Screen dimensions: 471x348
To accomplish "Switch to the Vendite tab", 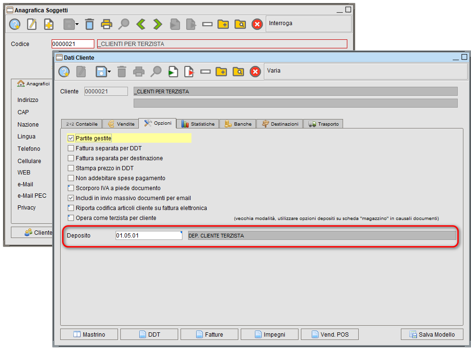I will (120, 124).
